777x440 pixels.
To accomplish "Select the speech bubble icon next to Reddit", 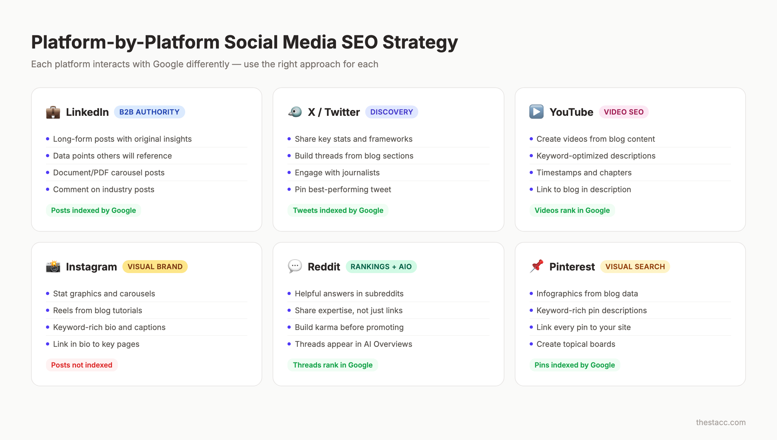I will pyautogui.click(x=294, y=267).
